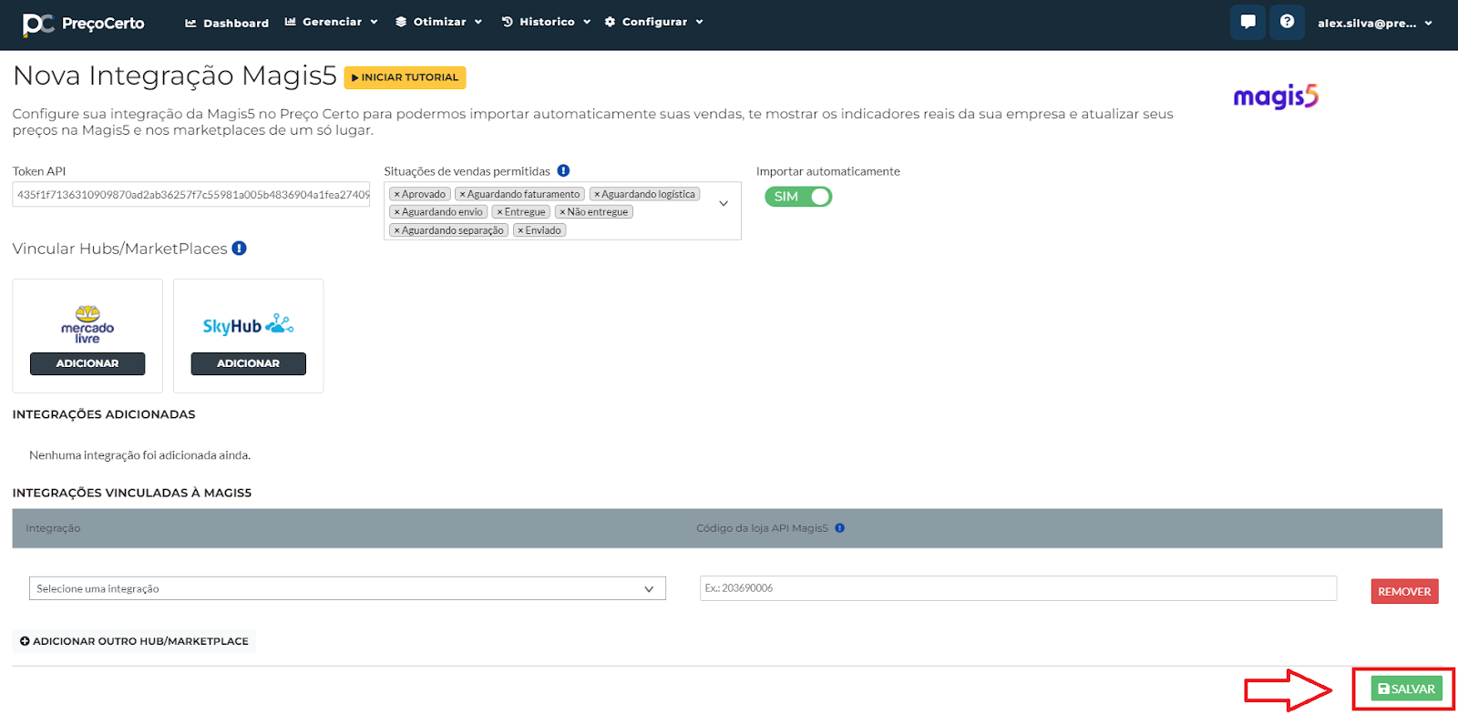Focus the Token API field
This screenshot has width=1458, height=724.
191,195
